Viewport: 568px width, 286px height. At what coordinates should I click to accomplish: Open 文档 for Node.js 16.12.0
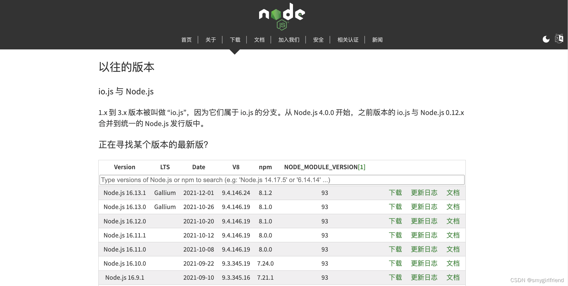coord(453,221)
